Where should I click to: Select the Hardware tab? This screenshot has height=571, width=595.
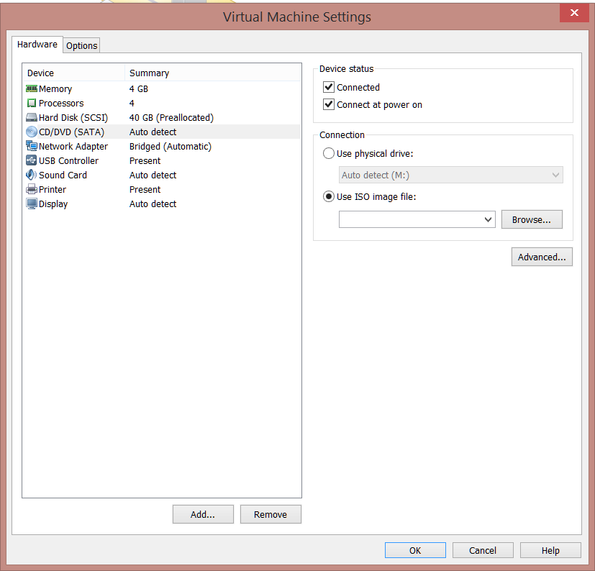(x=37, y=45)
